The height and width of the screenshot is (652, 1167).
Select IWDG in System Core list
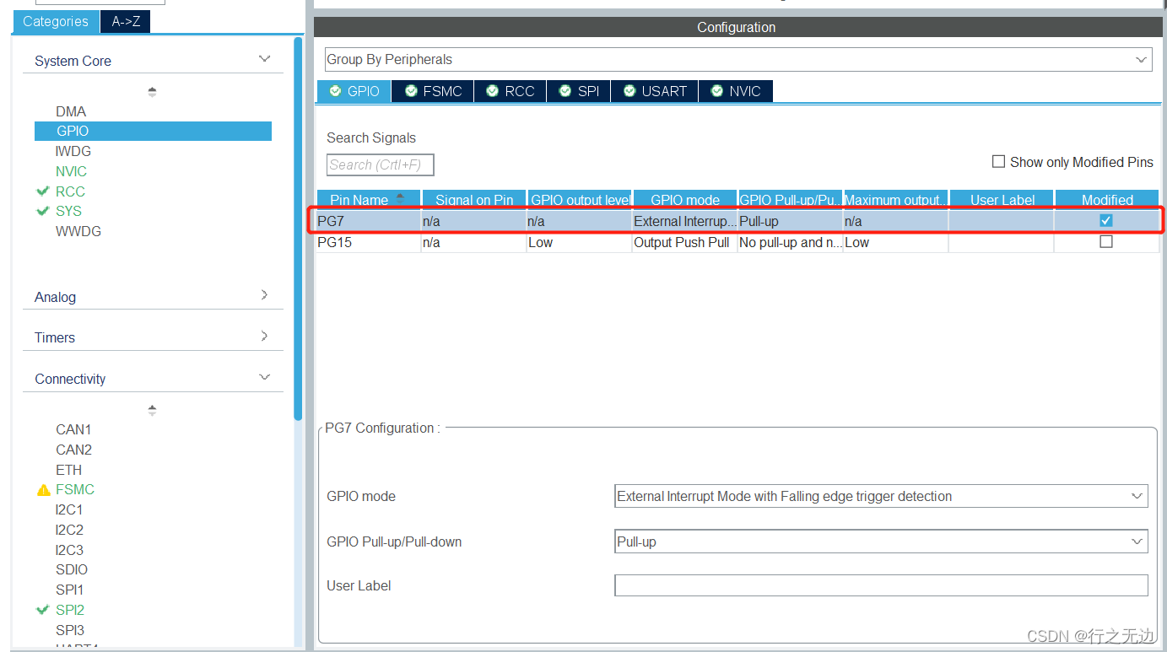[x=73, y=151]
